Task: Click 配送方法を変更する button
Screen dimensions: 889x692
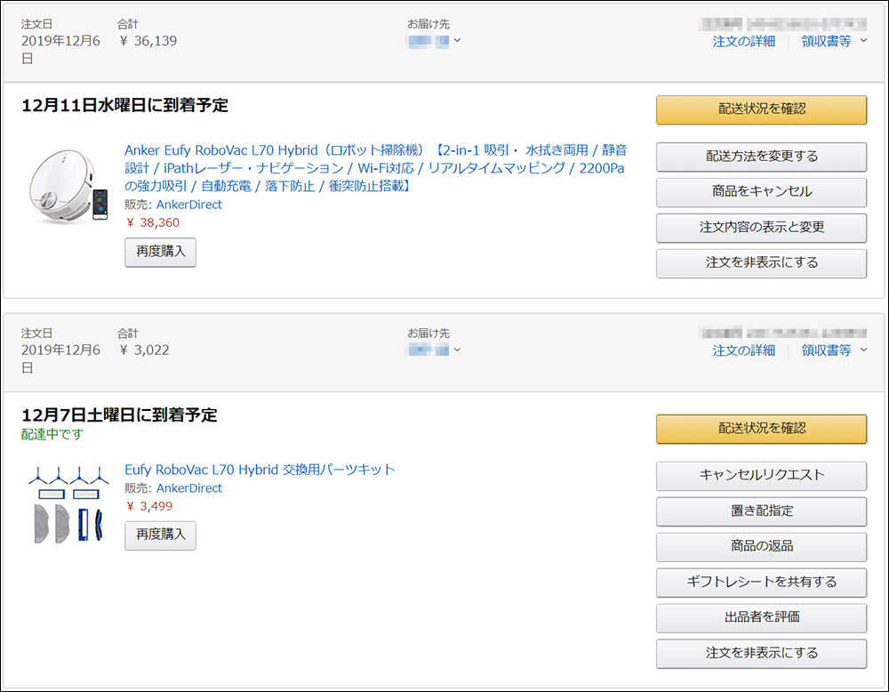Action: coord(762,157)
